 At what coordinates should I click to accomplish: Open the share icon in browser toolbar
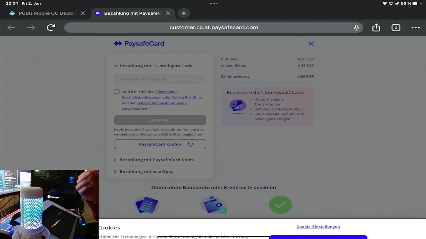(376, 27)
